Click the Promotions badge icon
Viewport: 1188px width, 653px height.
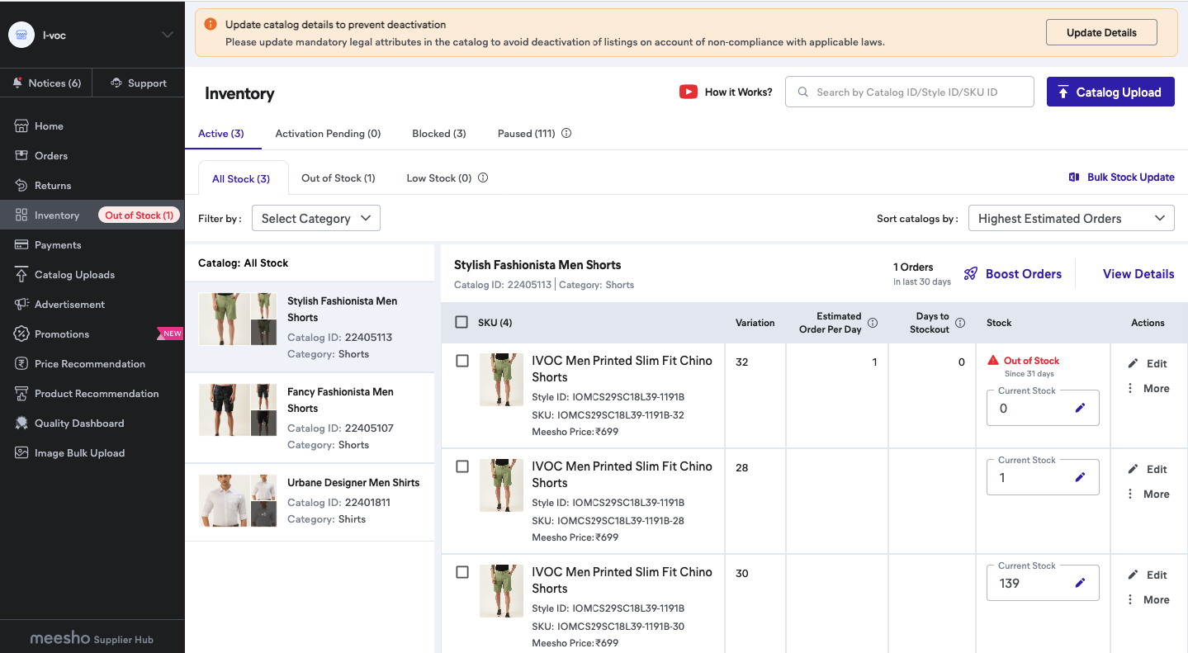click(x=21, y=334)
